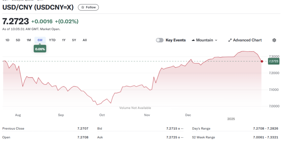
Task: Click the Mountain chart type icon
Action: (x=193, y=40)
